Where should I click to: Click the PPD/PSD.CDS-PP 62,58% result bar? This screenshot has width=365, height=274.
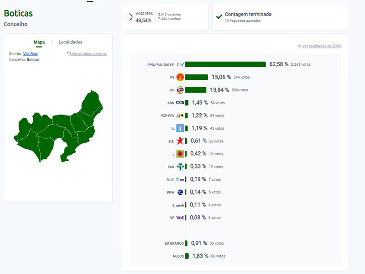[225, 64]
